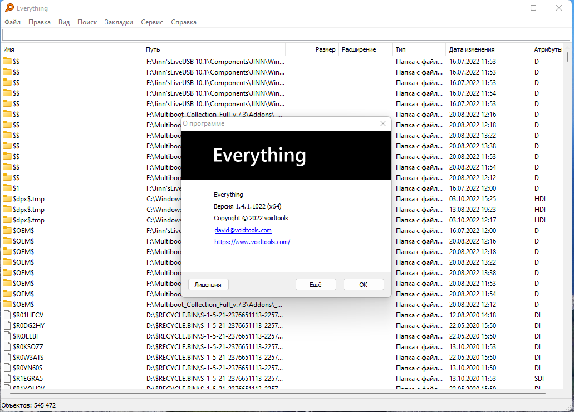
Task: Select the $R01HECV file name
Action: [x=28, y=315]
